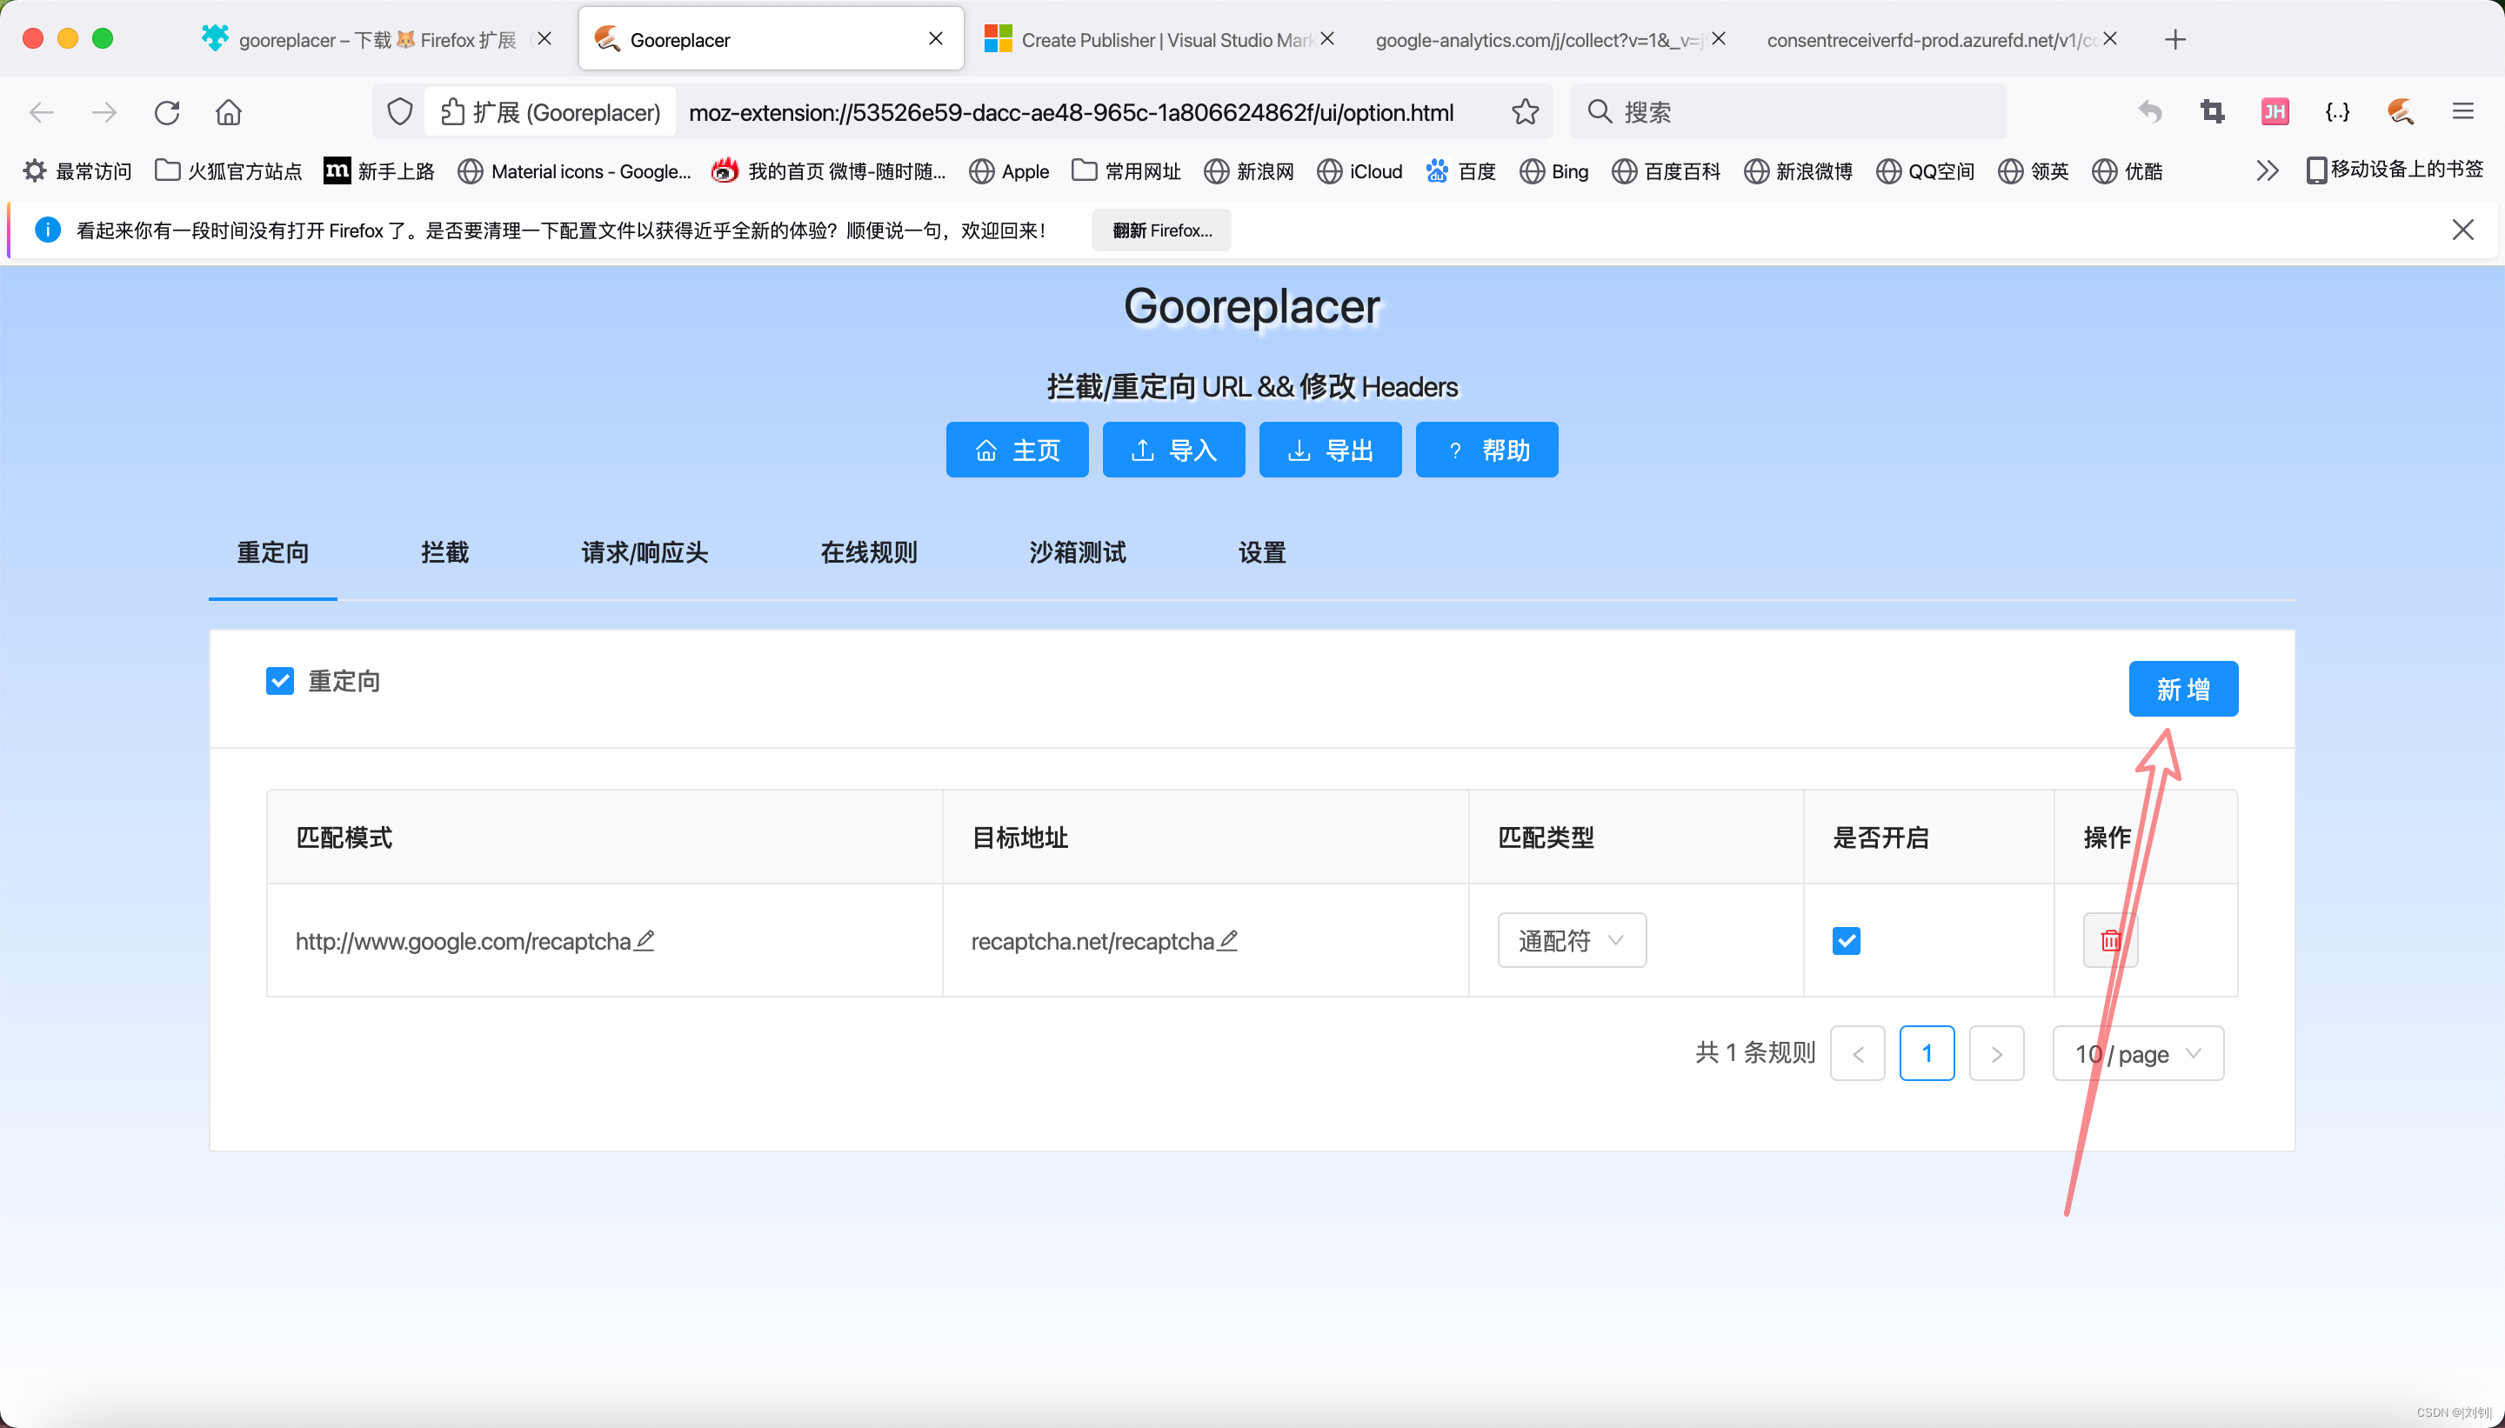Switch to the 拦截 tab

444,552
